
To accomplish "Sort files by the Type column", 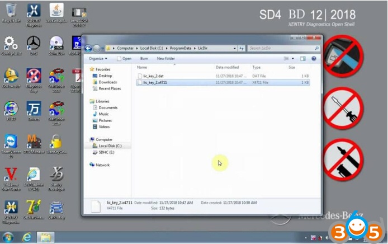I will (268, 67).
